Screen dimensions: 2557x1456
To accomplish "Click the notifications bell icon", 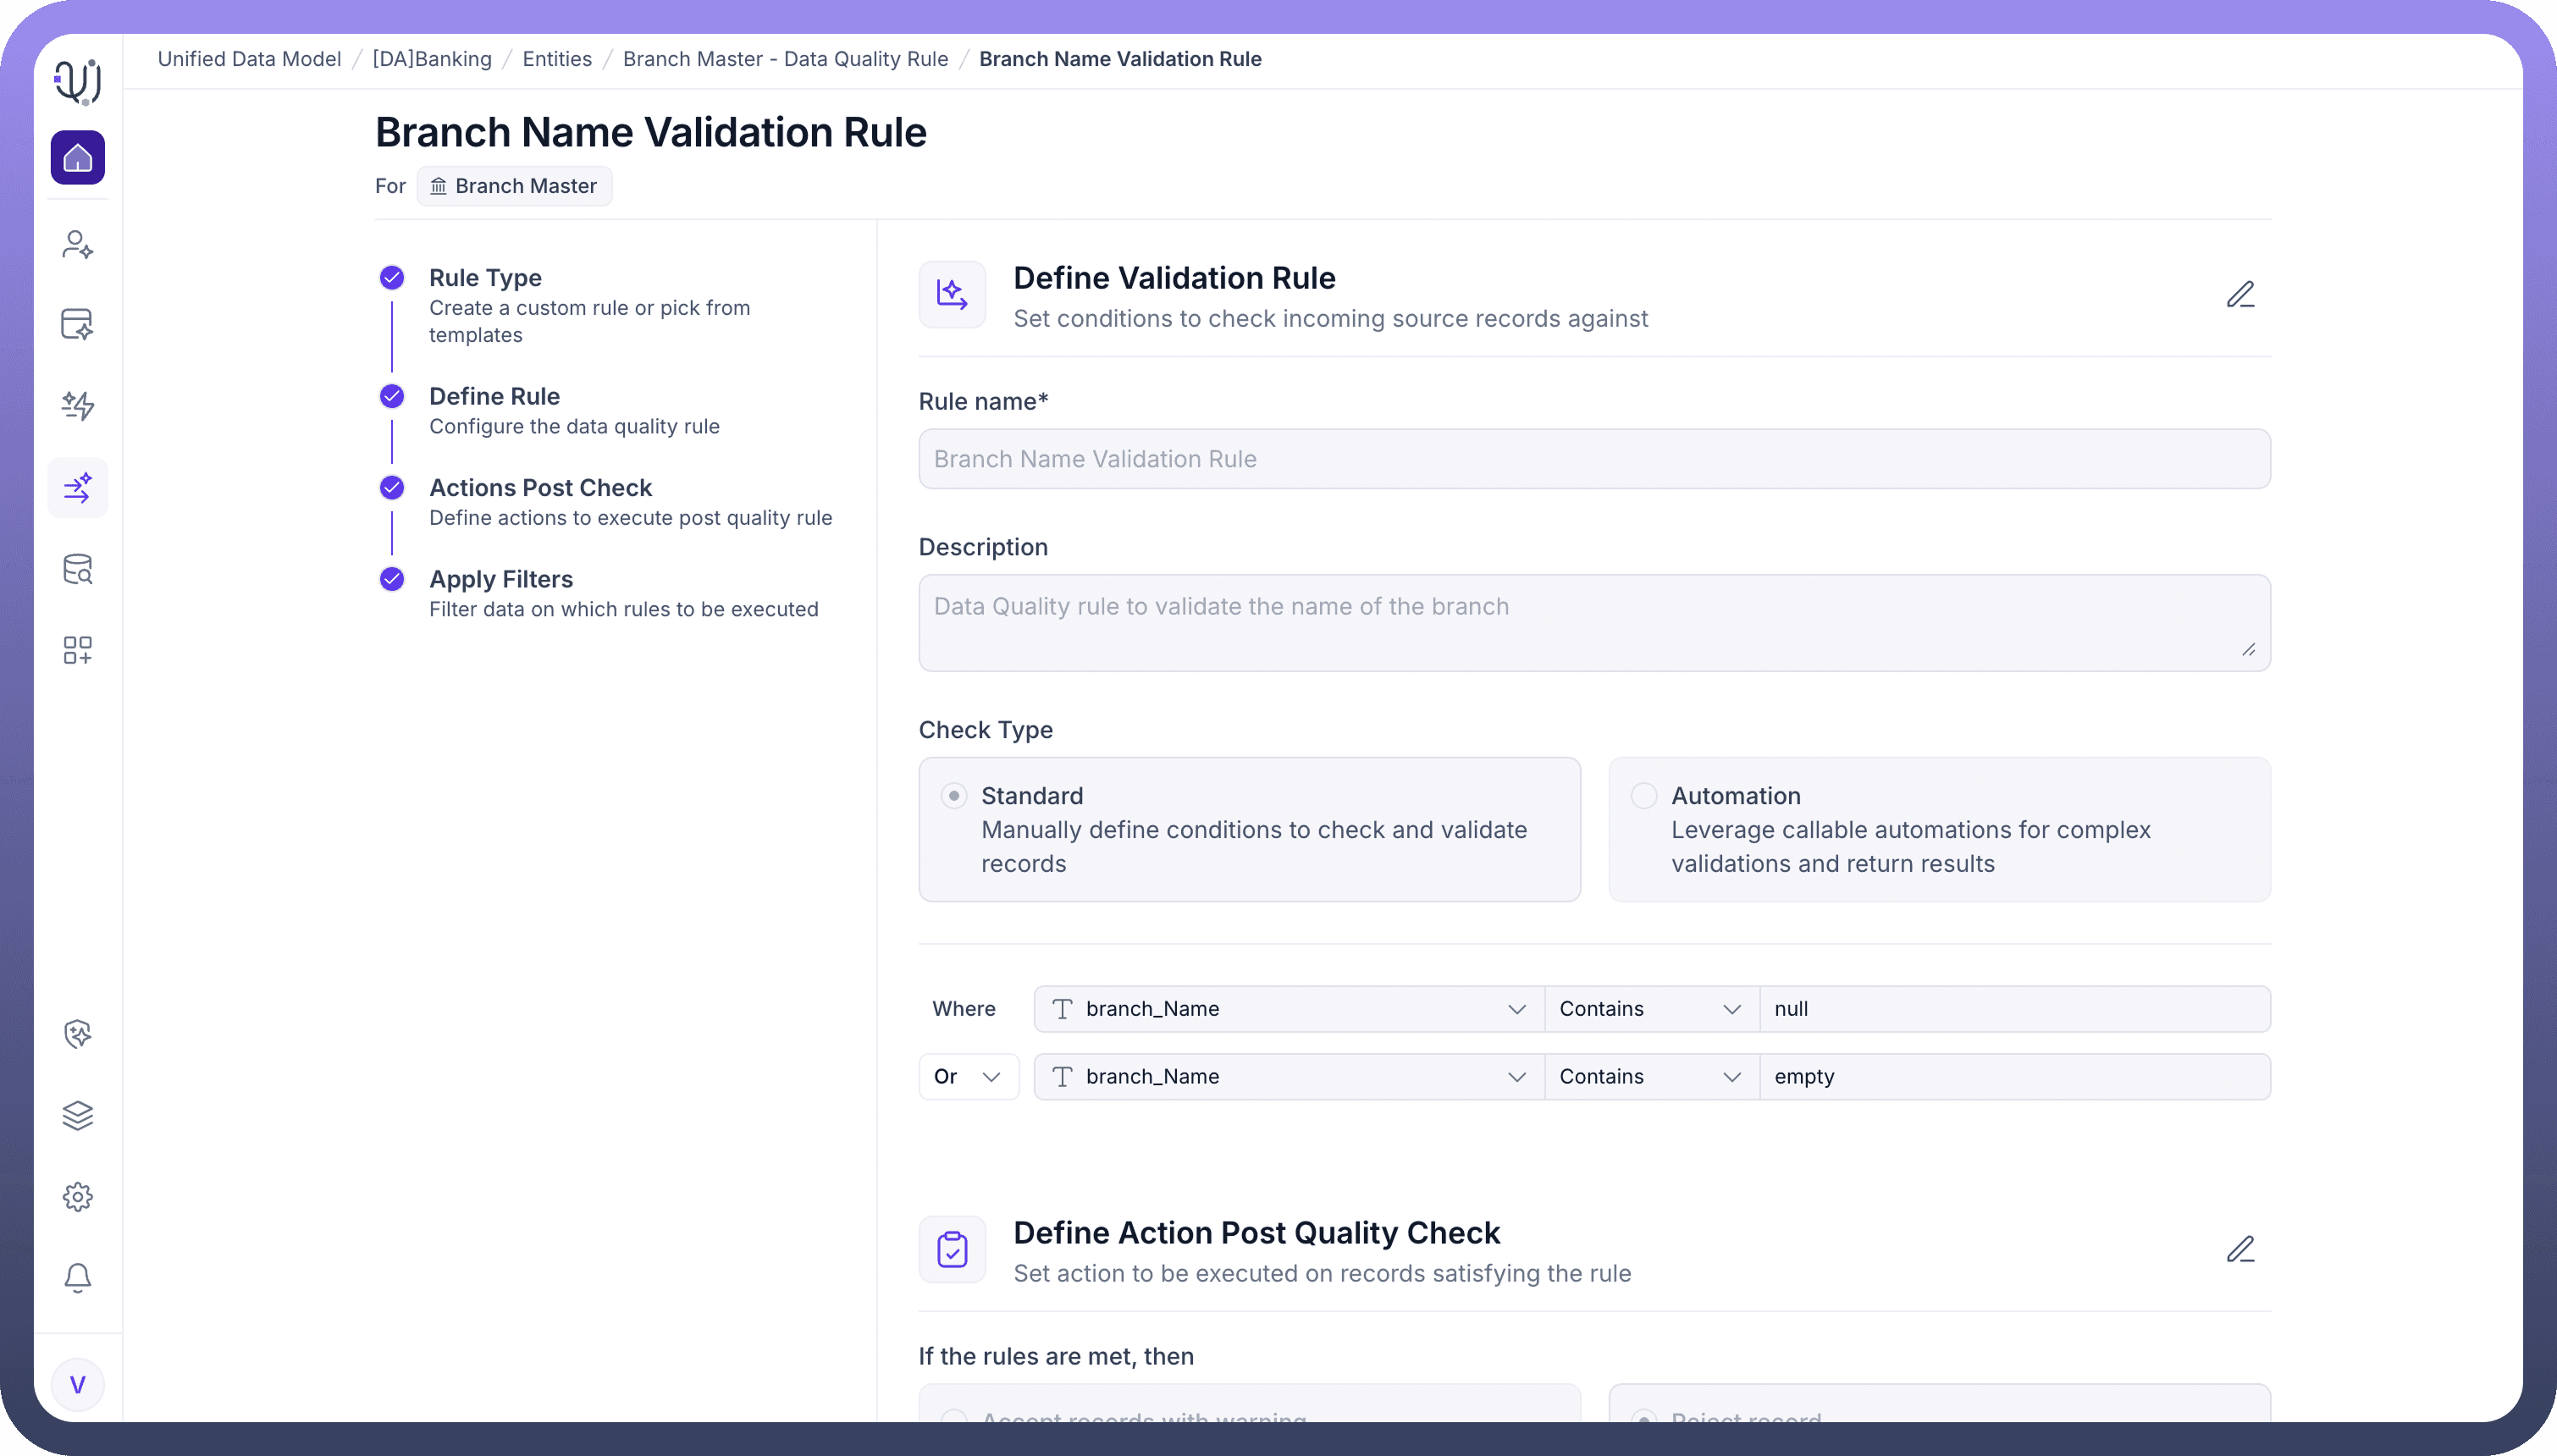I will point(77,1277).
